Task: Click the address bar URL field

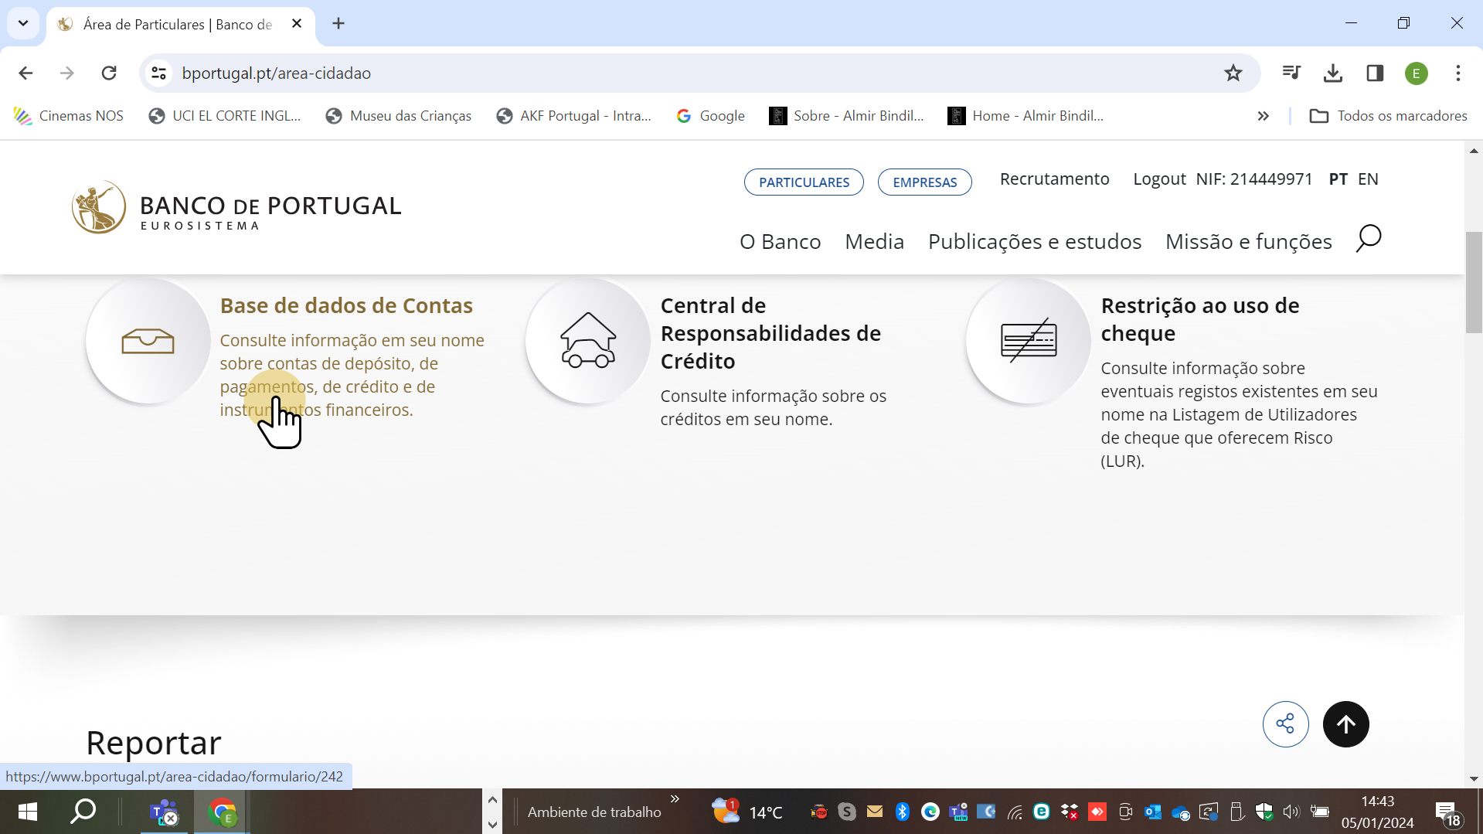Action: coord(618,73)
